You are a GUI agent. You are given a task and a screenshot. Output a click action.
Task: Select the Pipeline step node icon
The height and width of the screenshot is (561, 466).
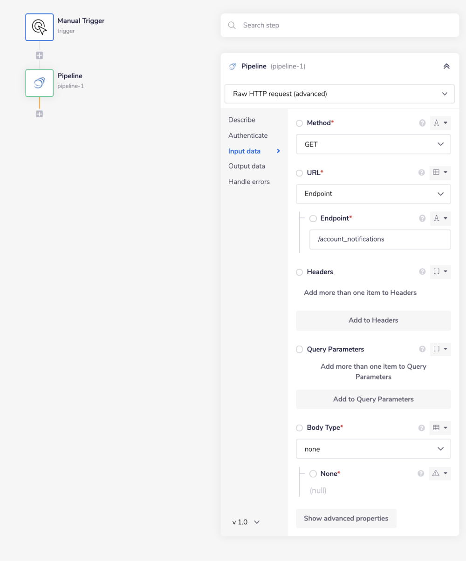[40, 83]
